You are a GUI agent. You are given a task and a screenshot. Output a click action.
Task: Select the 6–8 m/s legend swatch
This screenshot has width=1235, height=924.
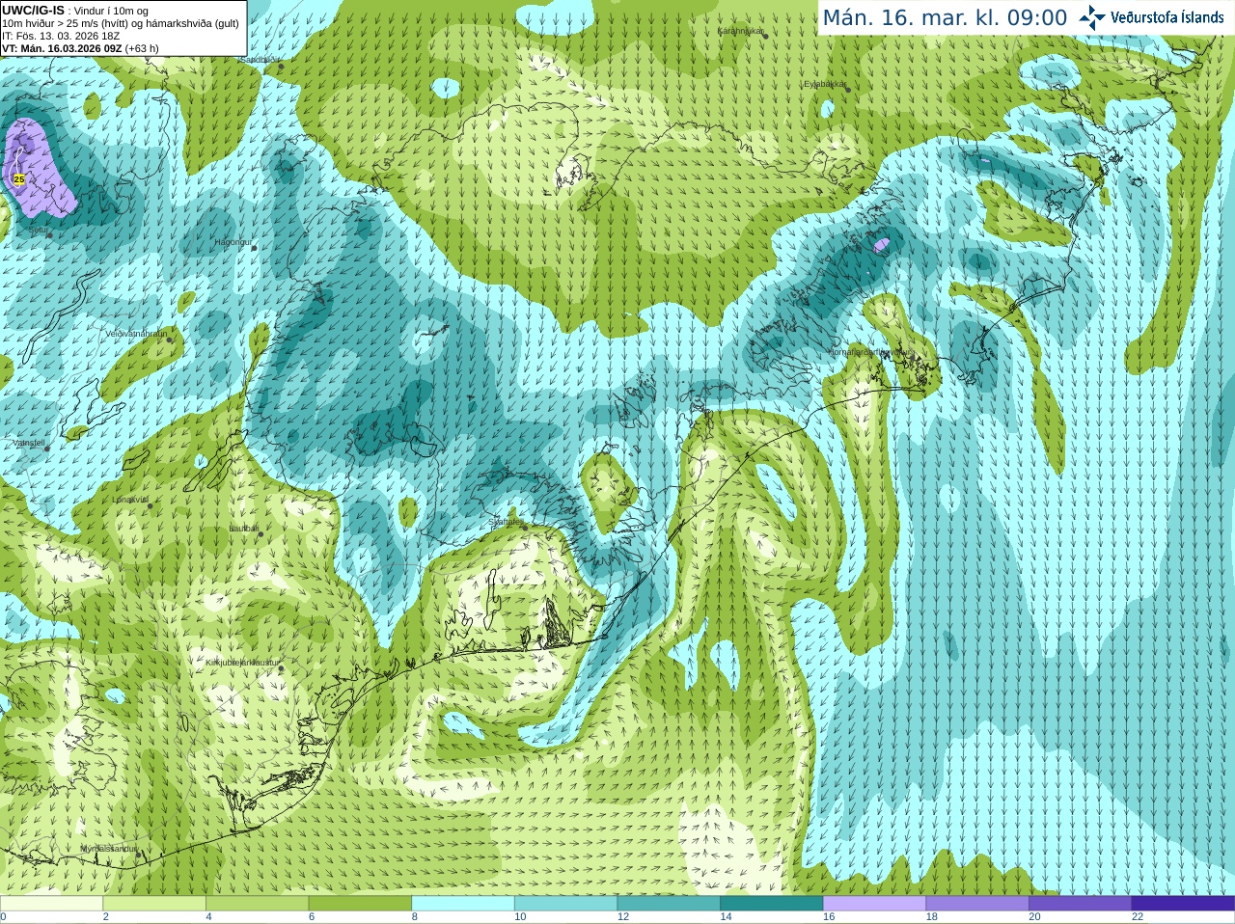pos(360,904)
